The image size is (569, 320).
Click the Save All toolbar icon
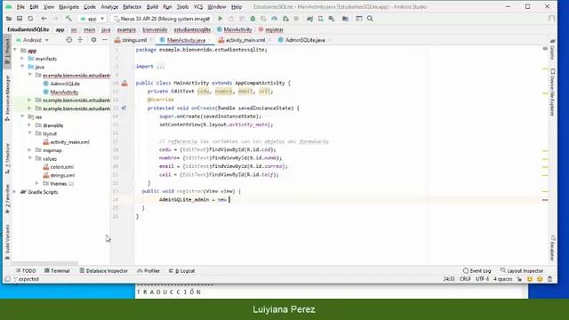(20, 19)
